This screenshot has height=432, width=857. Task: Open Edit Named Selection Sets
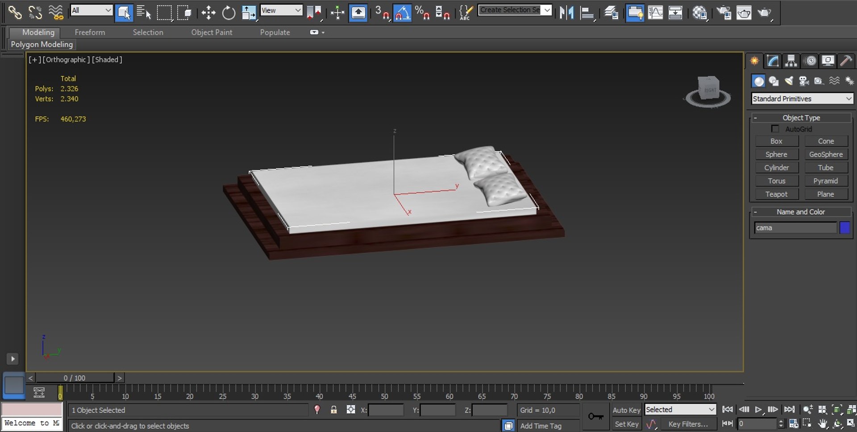466,12
